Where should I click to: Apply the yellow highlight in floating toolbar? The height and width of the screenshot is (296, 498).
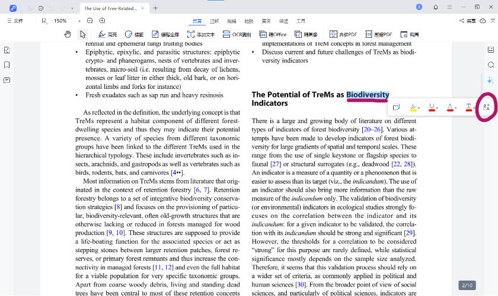click(x=414, y=108)
